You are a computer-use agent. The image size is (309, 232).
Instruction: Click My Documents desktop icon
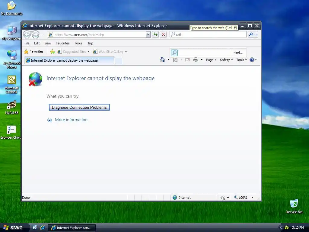(x=11, y=8)
